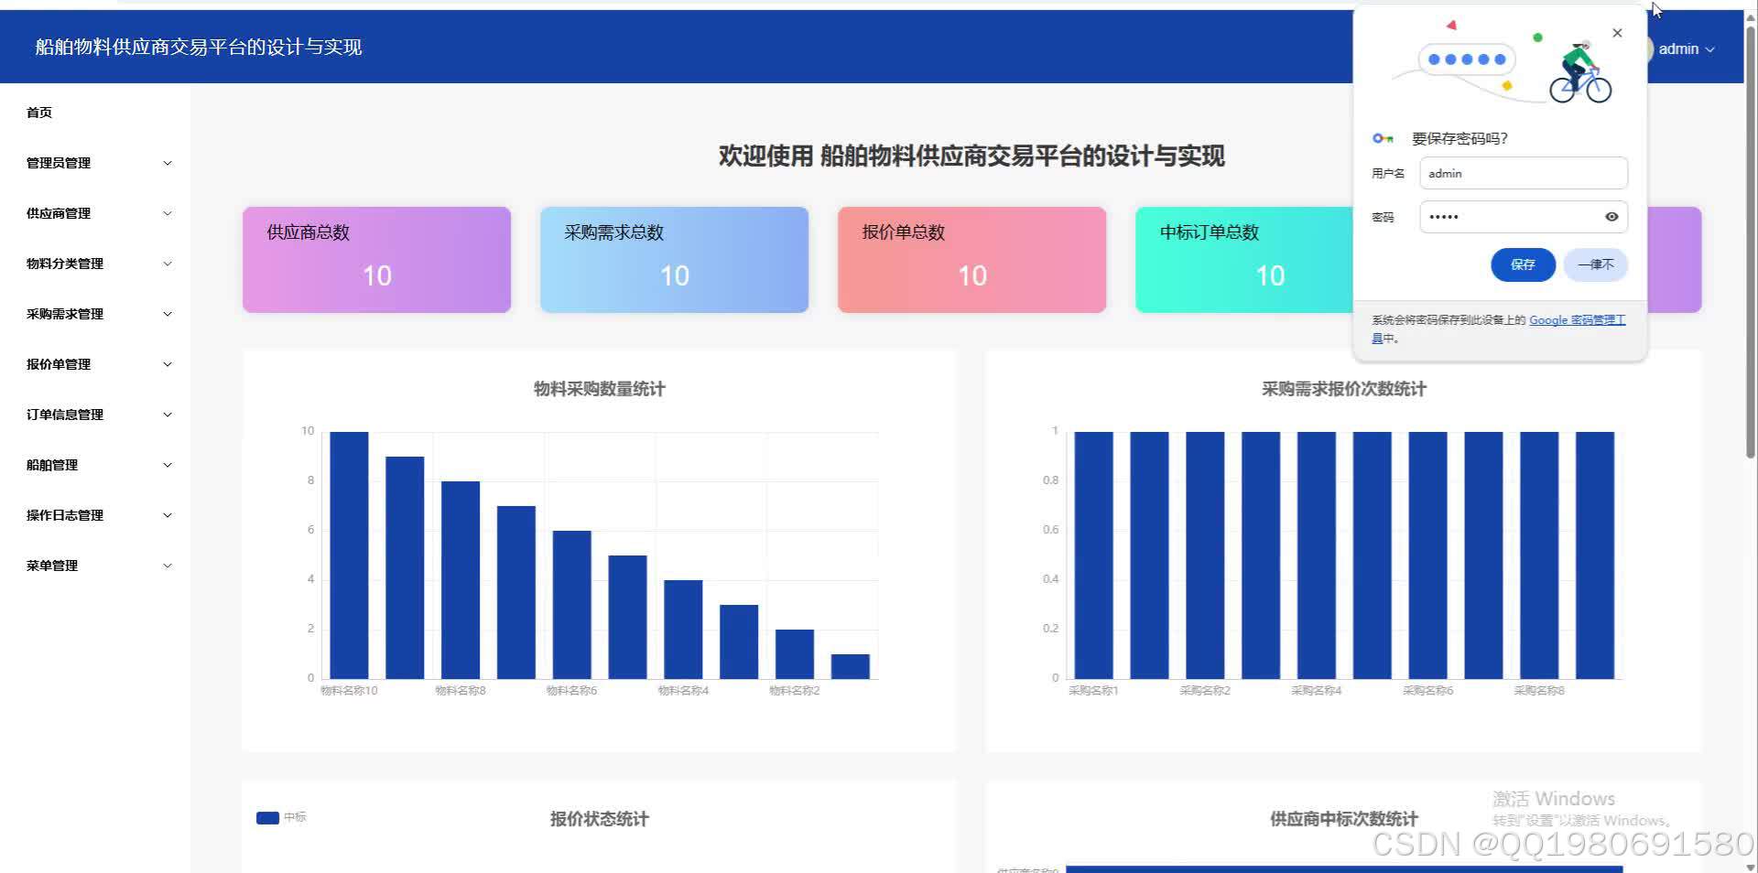This screenshot has height=873, width=1758.
Task: Click the 一律不 button
Action: pyautogui.click(x=1594, y=264)
